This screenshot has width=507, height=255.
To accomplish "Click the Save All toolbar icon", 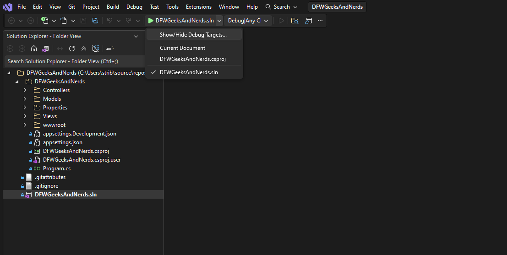I will point(95,21).
